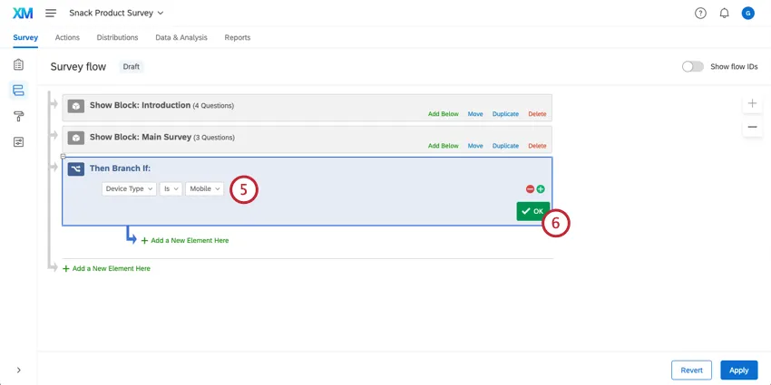Open the Look and feel paint roller icon
Image resolution: width=771 pixels, height=385 pixels.
pyautogui.click(x=18, y=116)
